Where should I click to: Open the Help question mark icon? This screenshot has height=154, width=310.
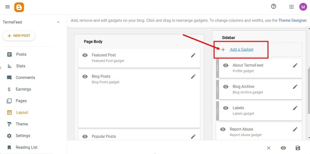[x=273, y=6]
